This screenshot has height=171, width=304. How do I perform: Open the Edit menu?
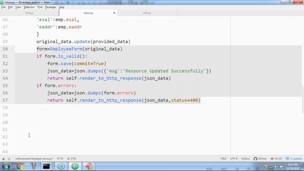pos(10,7)
